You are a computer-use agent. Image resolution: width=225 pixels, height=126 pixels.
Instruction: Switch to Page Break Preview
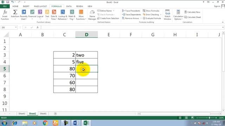193,118
